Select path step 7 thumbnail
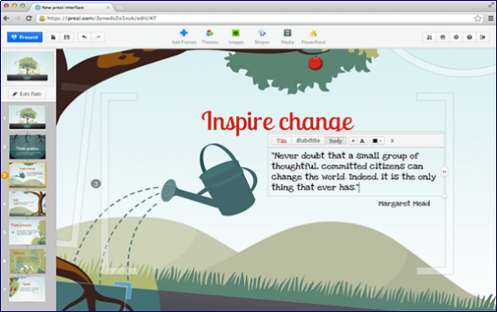Screen dimensions: 497x312 pyautogui.click(x=28, y=289)
